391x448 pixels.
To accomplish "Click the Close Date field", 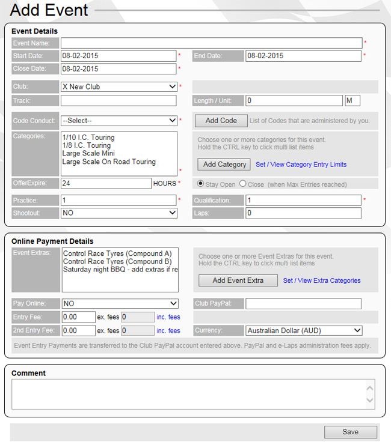I will 119,68.
